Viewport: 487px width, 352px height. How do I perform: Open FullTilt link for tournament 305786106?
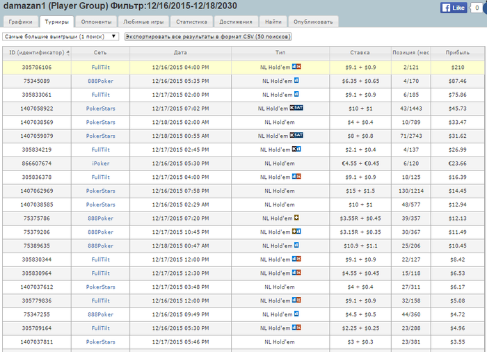(101, 67)
